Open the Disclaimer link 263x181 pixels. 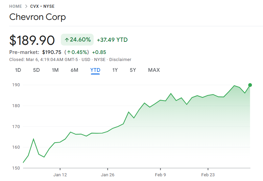point(120,60)
